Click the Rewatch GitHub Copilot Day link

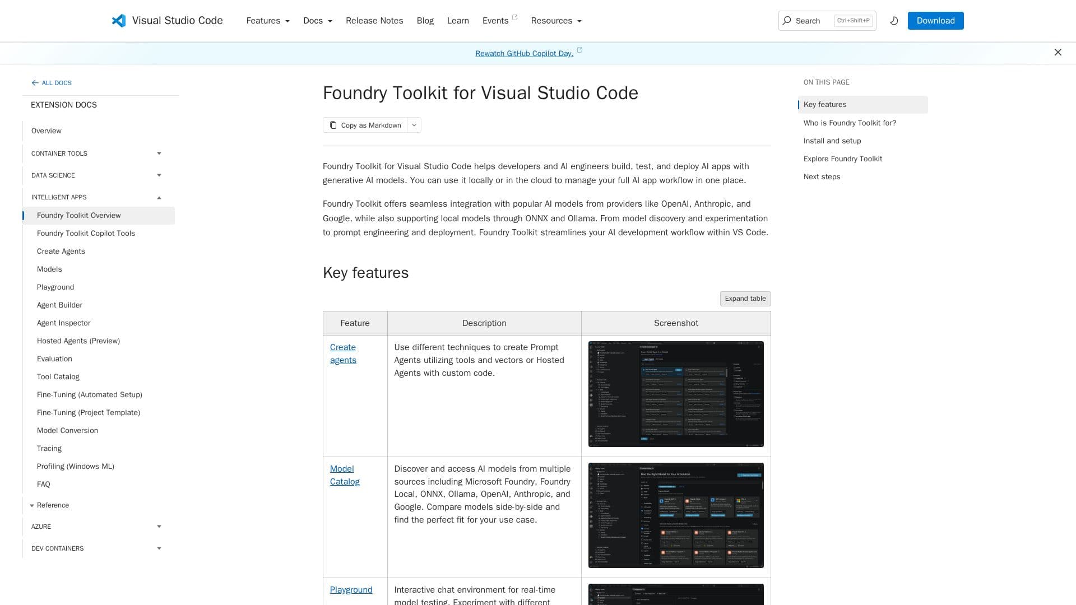[524, 53]
